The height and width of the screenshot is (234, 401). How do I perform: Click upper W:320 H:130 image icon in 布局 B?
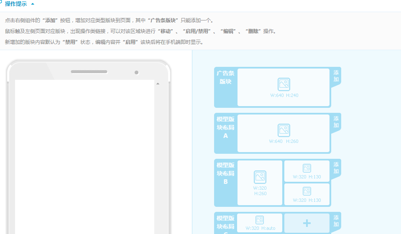click(307, 168)
